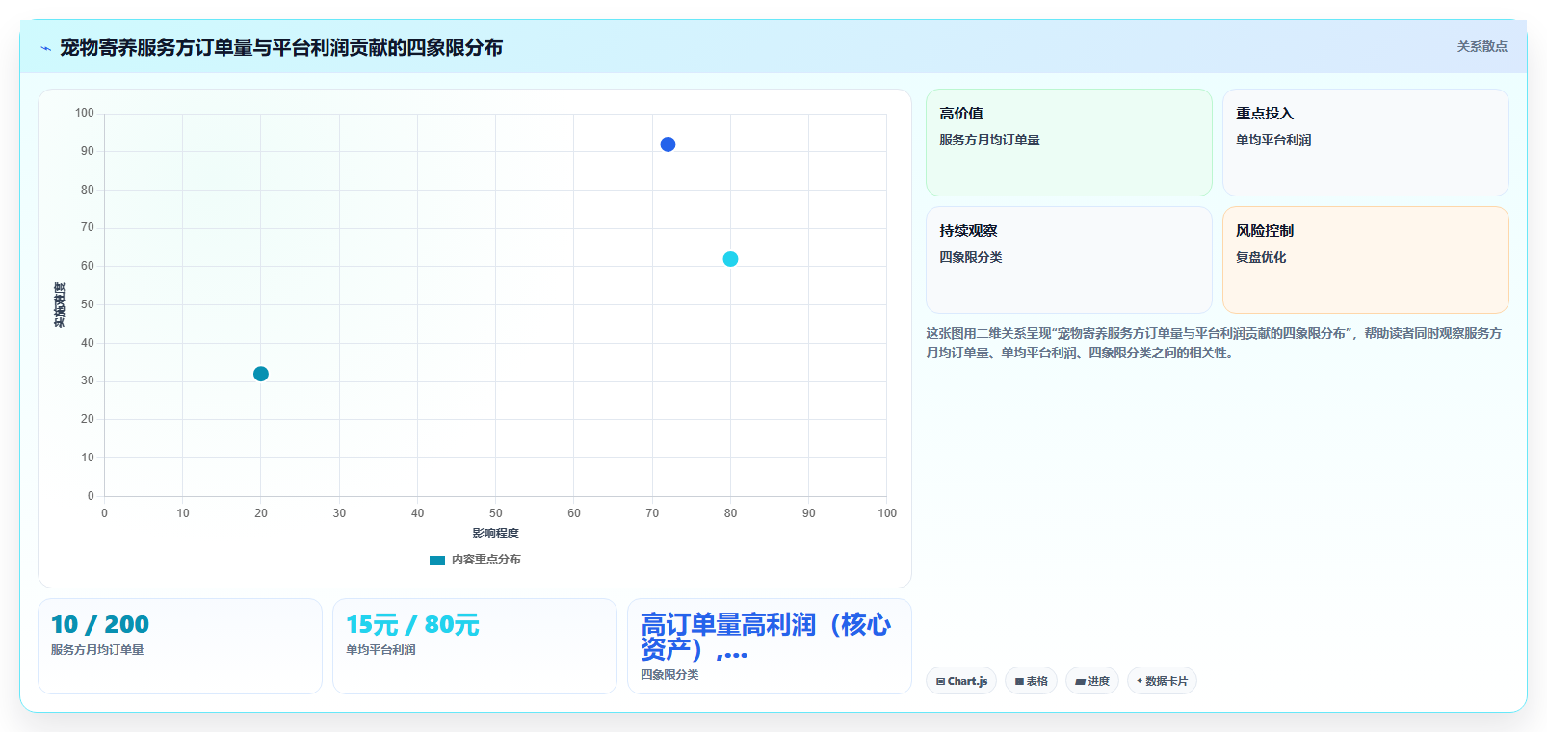Click the chart title 宠物寄养服务方订单量与平台利润贡献的四象限分布
This screenshot has width=1547, height=732.
(x=281, y=47)
